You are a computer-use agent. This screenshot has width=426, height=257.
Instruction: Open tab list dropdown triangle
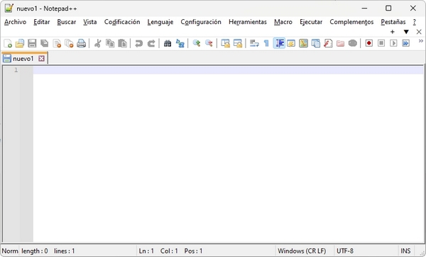406,32
